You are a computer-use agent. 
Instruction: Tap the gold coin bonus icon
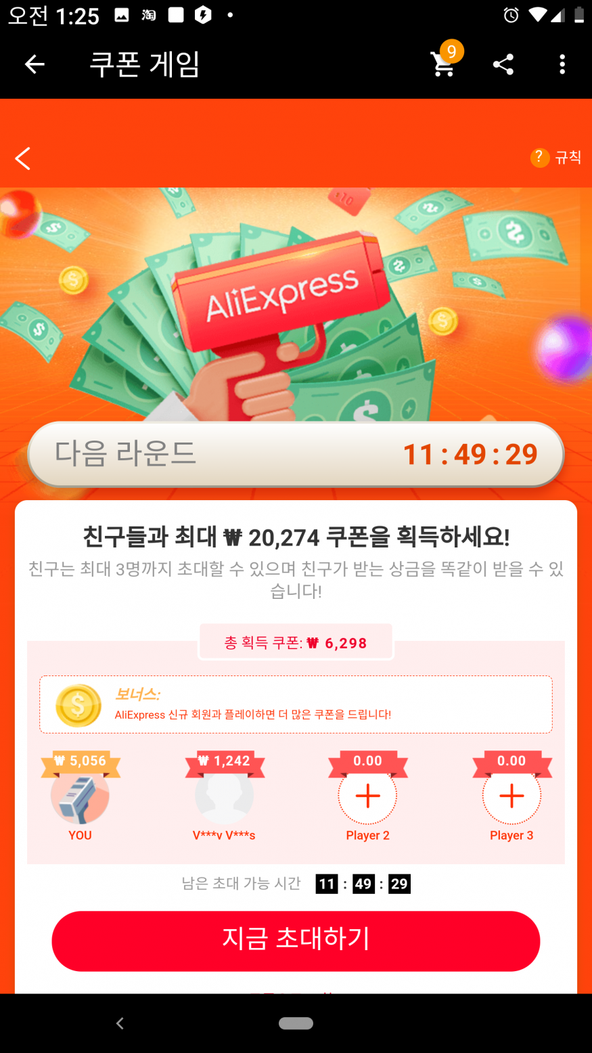point(78,704)
